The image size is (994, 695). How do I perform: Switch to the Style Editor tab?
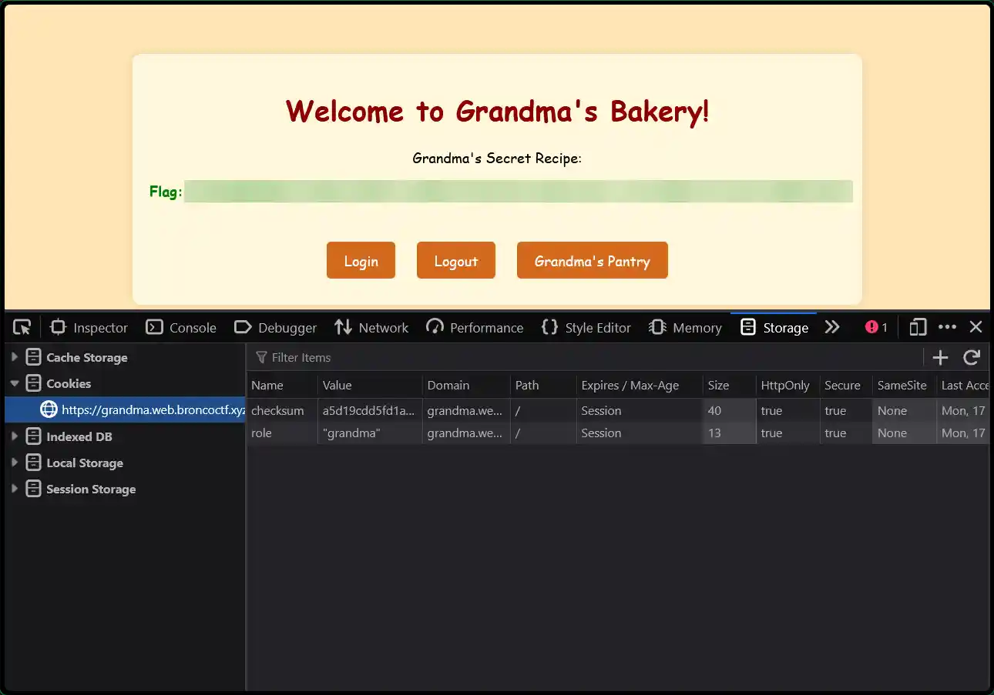point(586,327)
